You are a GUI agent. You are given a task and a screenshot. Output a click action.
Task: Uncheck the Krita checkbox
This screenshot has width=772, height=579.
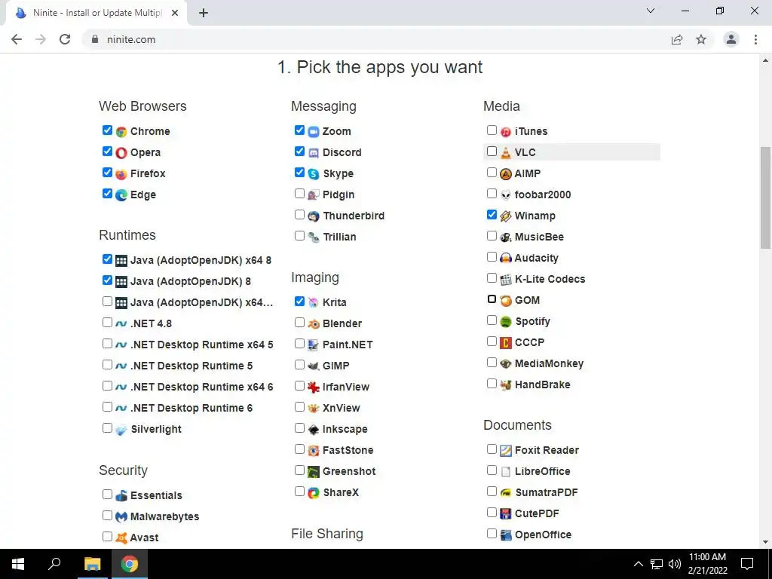(299, 302)
